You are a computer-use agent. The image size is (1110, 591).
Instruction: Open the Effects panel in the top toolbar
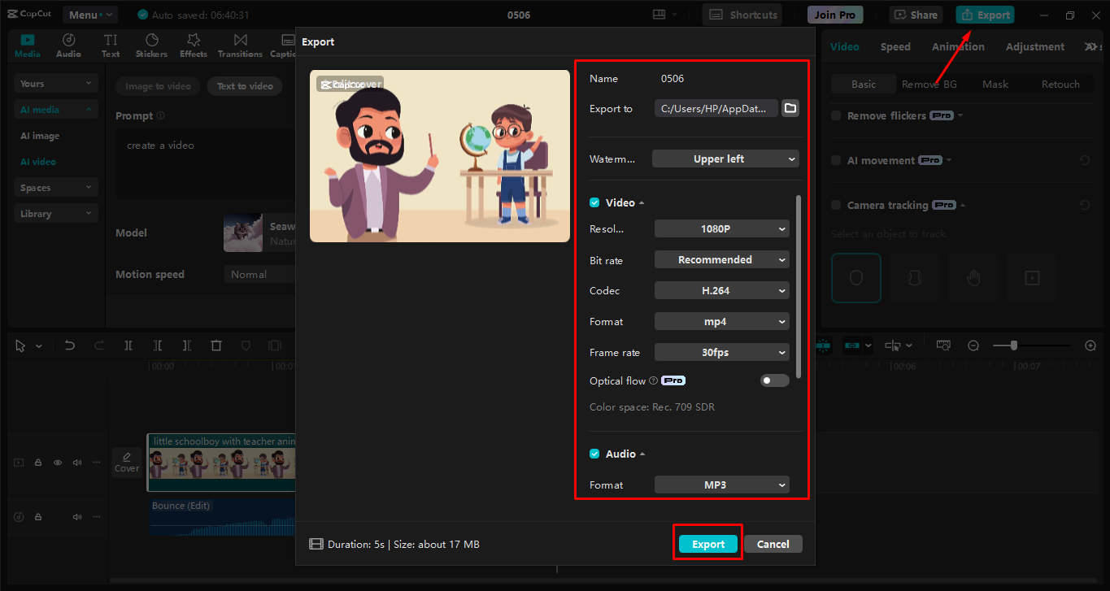(193, 46)
